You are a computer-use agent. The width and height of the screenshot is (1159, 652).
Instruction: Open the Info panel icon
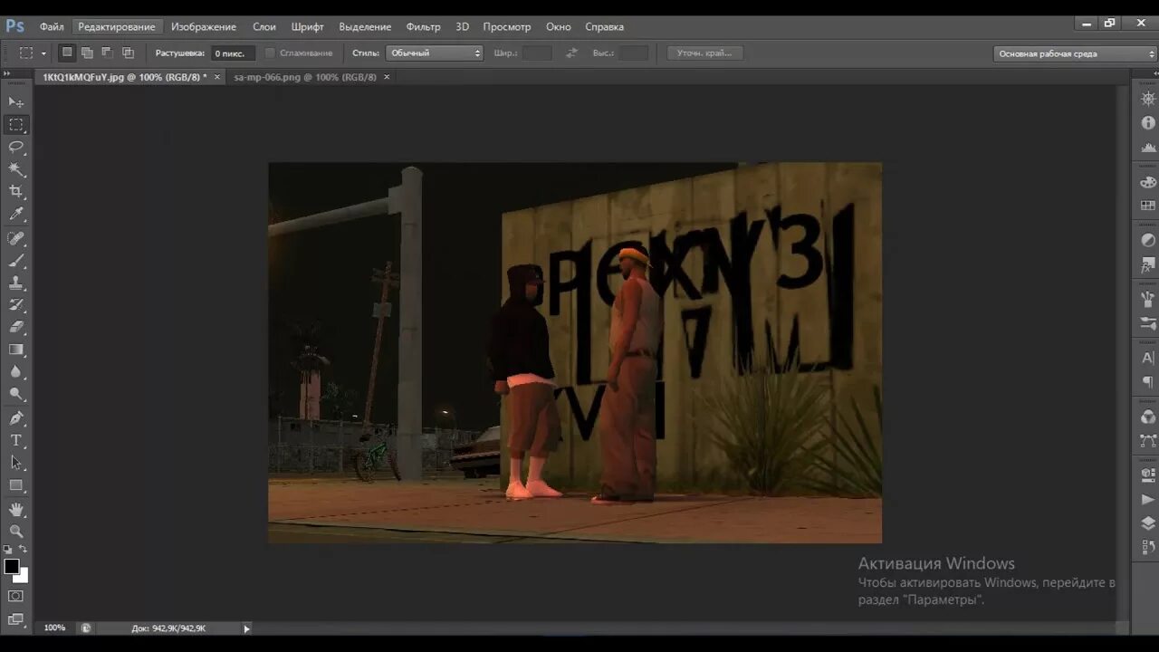click(1148, 122)
